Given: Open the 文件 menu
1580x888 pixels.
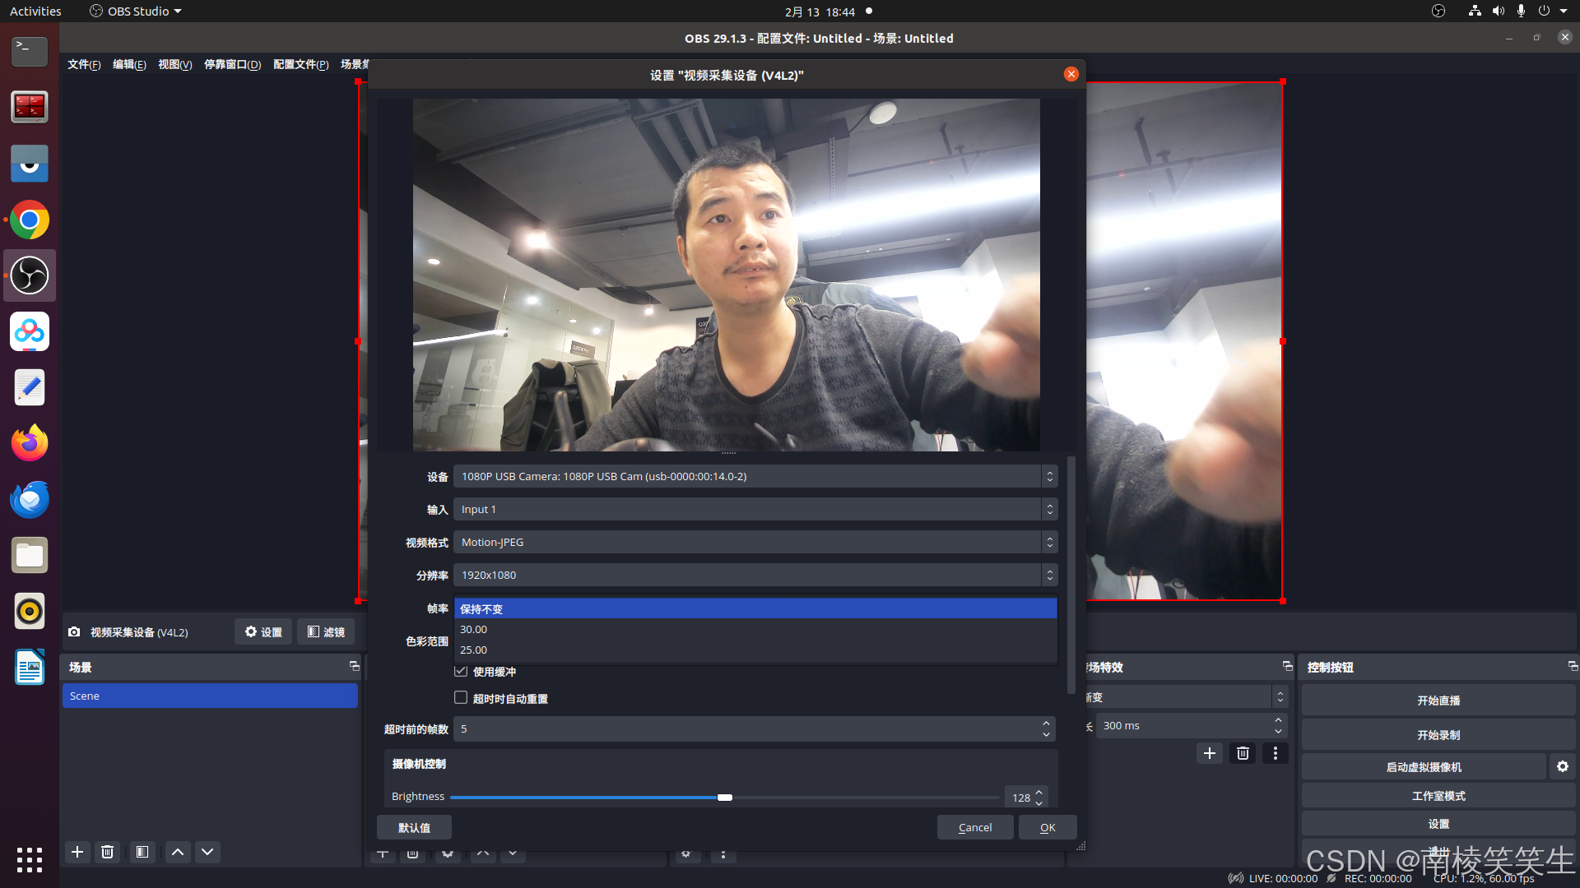Looking at the screenshot, I should coord(83,64).
